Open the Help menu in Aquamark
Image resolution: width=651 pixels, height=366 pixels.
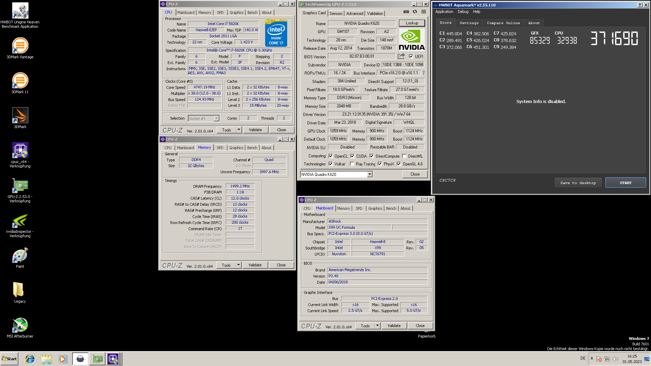(x=476, y=12)
